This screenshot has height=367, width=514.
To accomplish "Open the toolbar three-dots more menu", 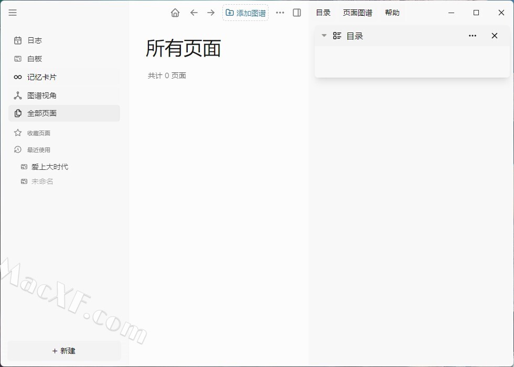I will [280, 13].
